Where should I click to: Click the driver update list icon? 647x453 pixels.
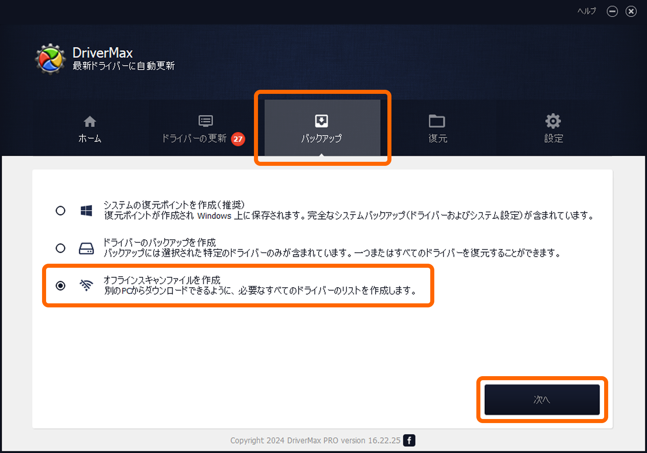tap(205, 121)
